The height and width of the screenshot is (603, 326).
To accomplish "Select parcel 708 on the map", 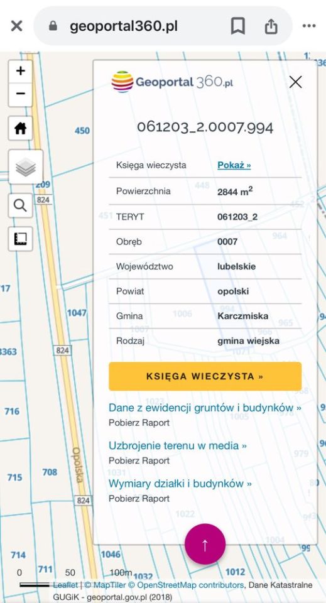I will pos(50,472).
